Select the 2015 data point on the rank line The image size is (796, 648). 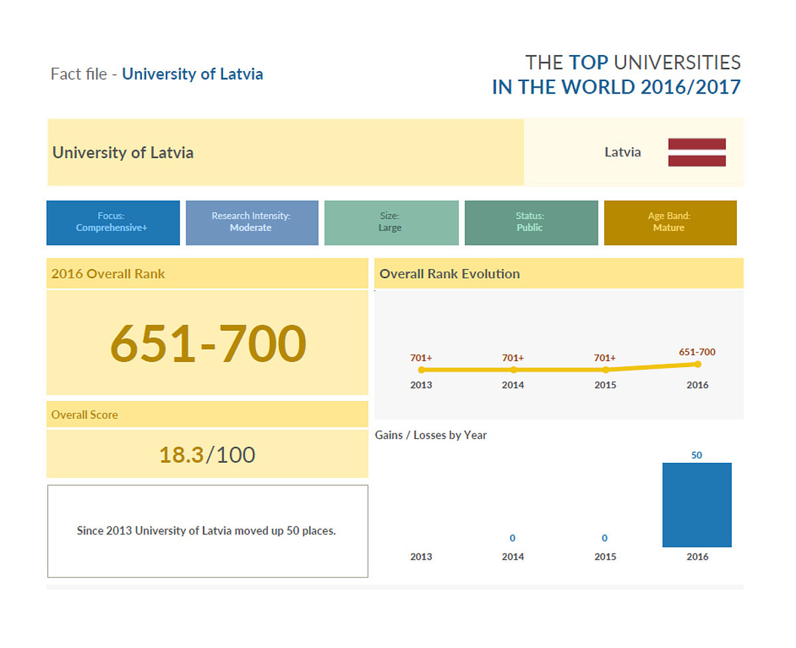(606, 370)
